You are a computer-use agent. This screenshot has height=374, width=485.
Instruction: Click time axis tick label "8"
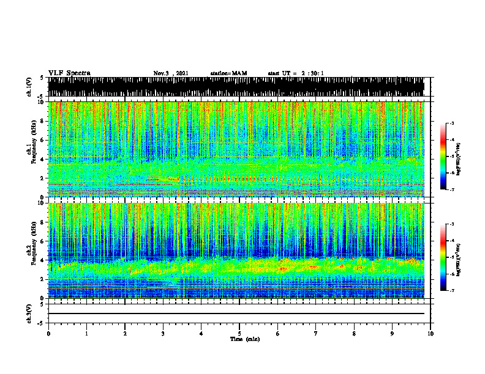tap(354, 334)
